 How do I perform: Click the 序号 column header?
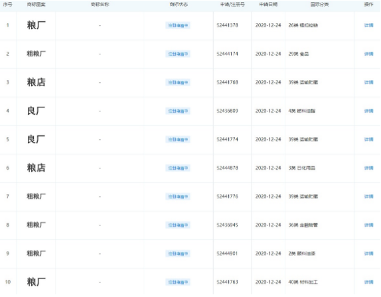coord(7,5)
